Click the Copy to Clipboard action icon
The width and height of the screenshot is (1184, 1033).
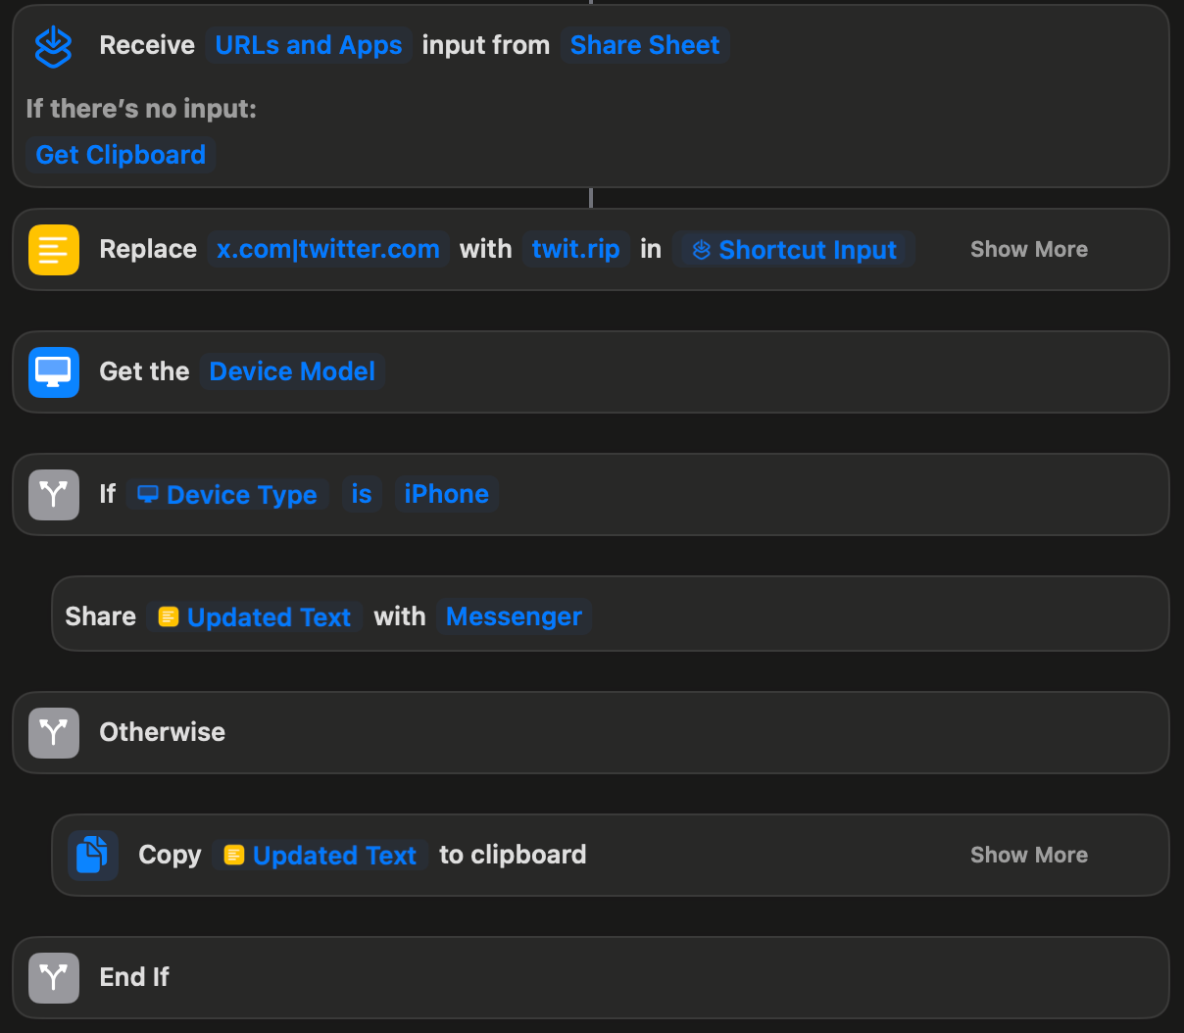pos(93,856)
